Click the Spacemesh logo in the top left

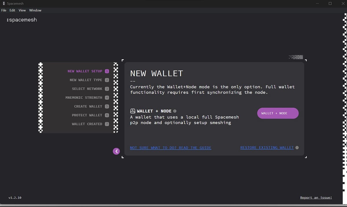pos(22,20)
